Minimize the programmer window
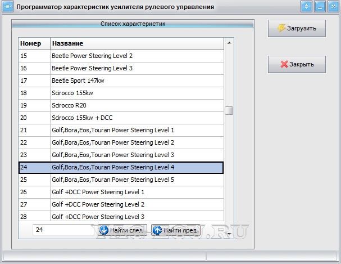This screenshot has width=341, height=264. [x=320, y=7]
